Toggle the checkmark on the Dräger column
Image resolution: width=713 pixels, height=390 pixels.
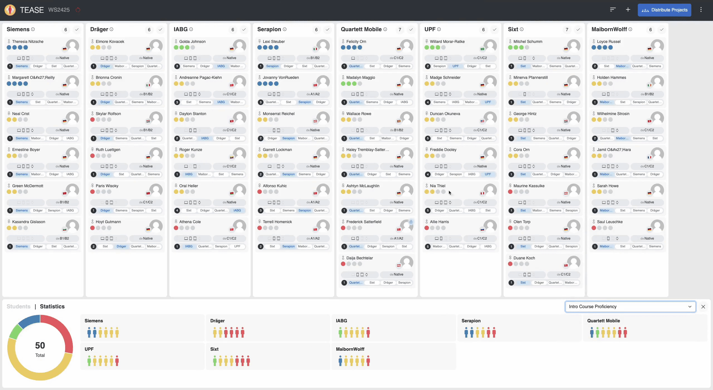click(160, 30)
